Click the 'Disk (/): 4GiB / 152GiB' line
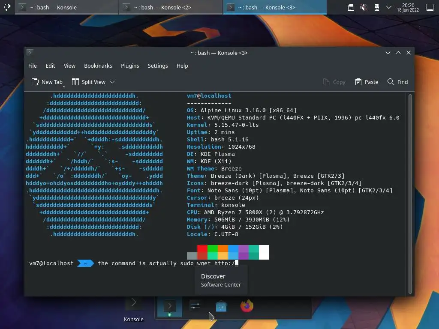Screen dimensions: 439x329 click(x=235, y=227)
